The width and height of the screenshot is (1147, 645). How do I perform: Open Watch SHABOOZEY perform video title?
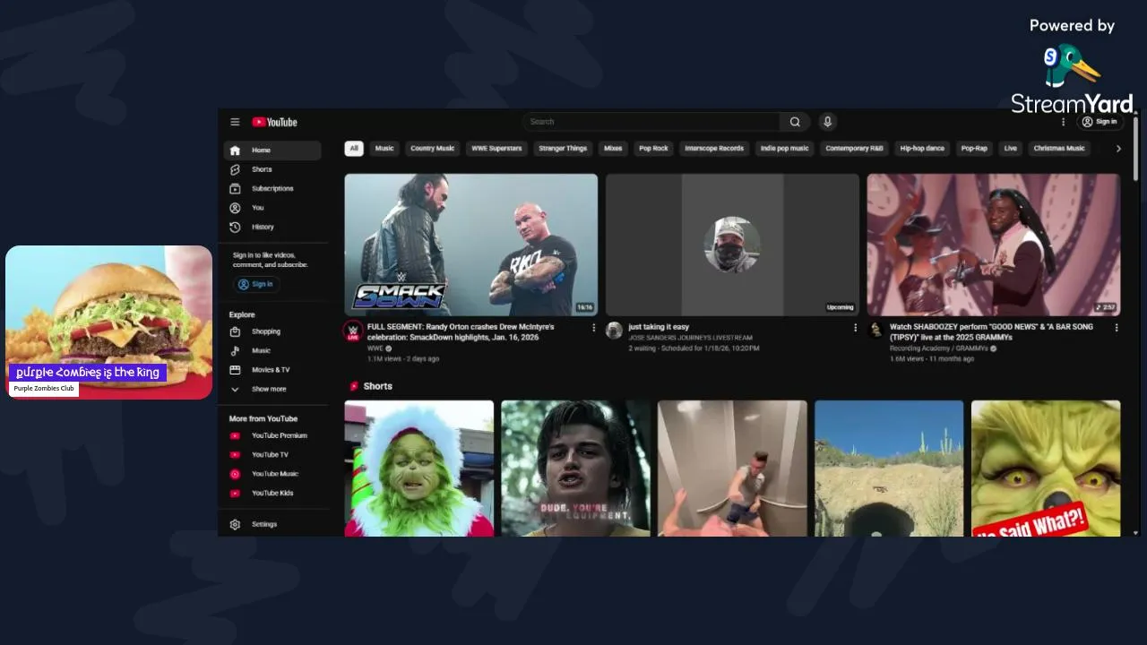[x=991, y=332]
